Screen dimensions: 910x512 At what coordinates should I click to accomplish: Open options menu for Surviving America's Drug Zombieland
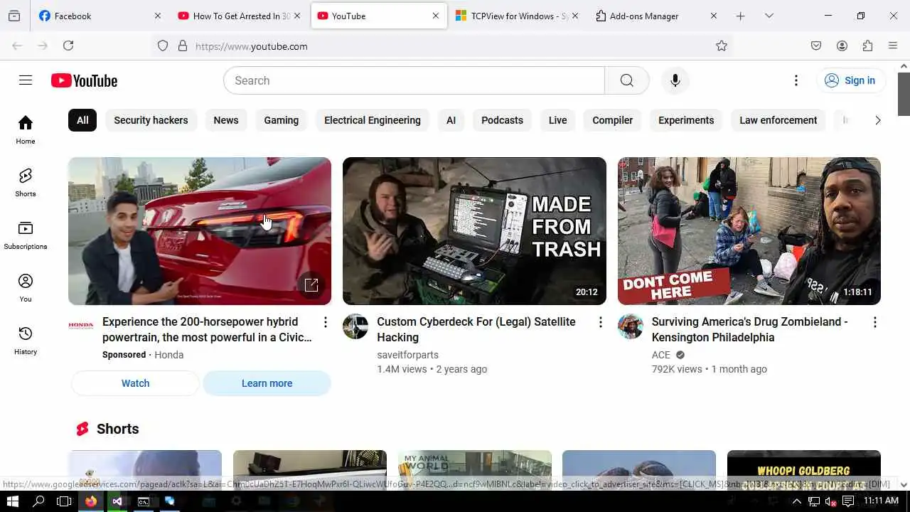[874, 322]
